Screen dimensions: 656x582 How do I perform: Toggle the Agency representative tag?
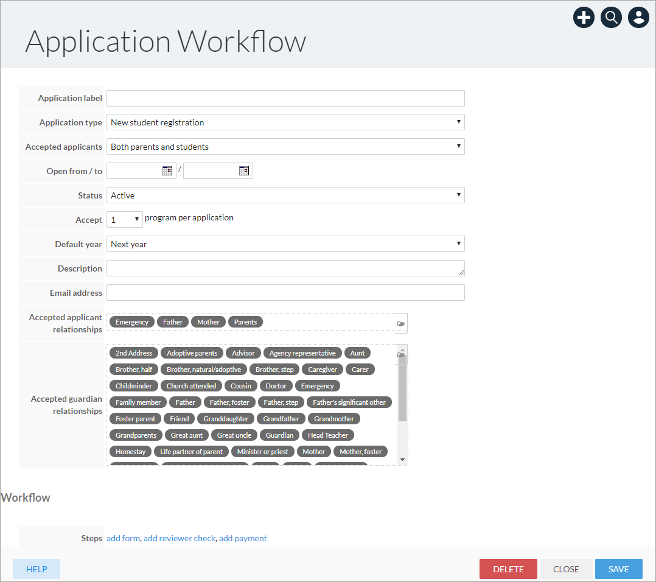(302, 352)
